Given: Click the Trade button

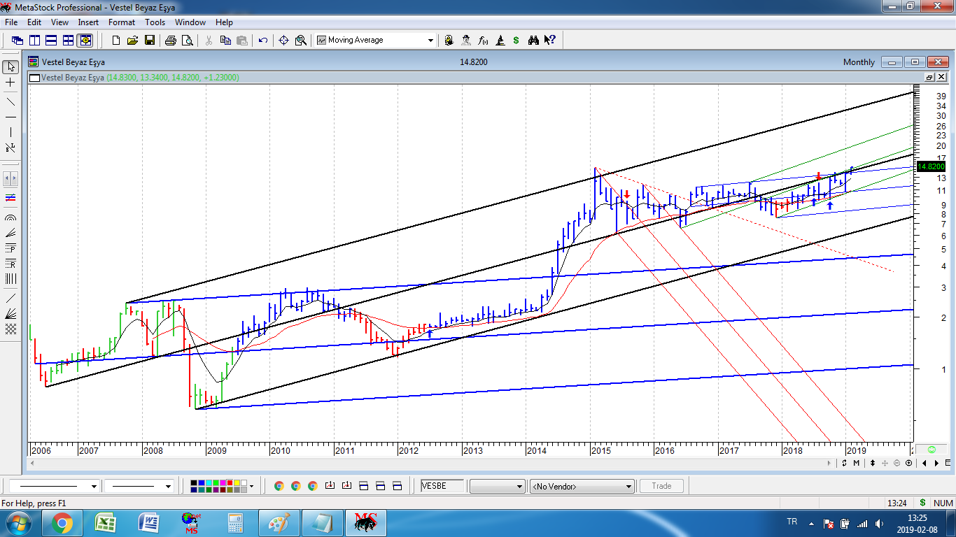Looking at the screenshot, I should point(661,486).
